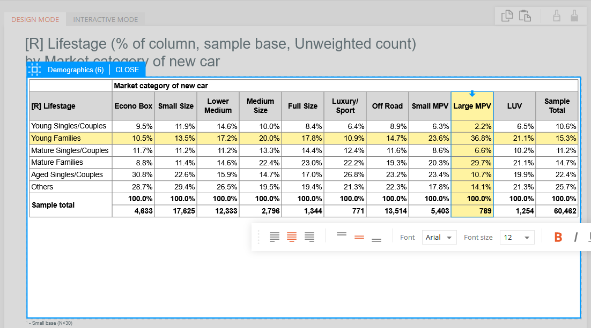The height and width of the screenshot is (328, 591).
Task: Apply left text alignment
Action: [274, 237]
